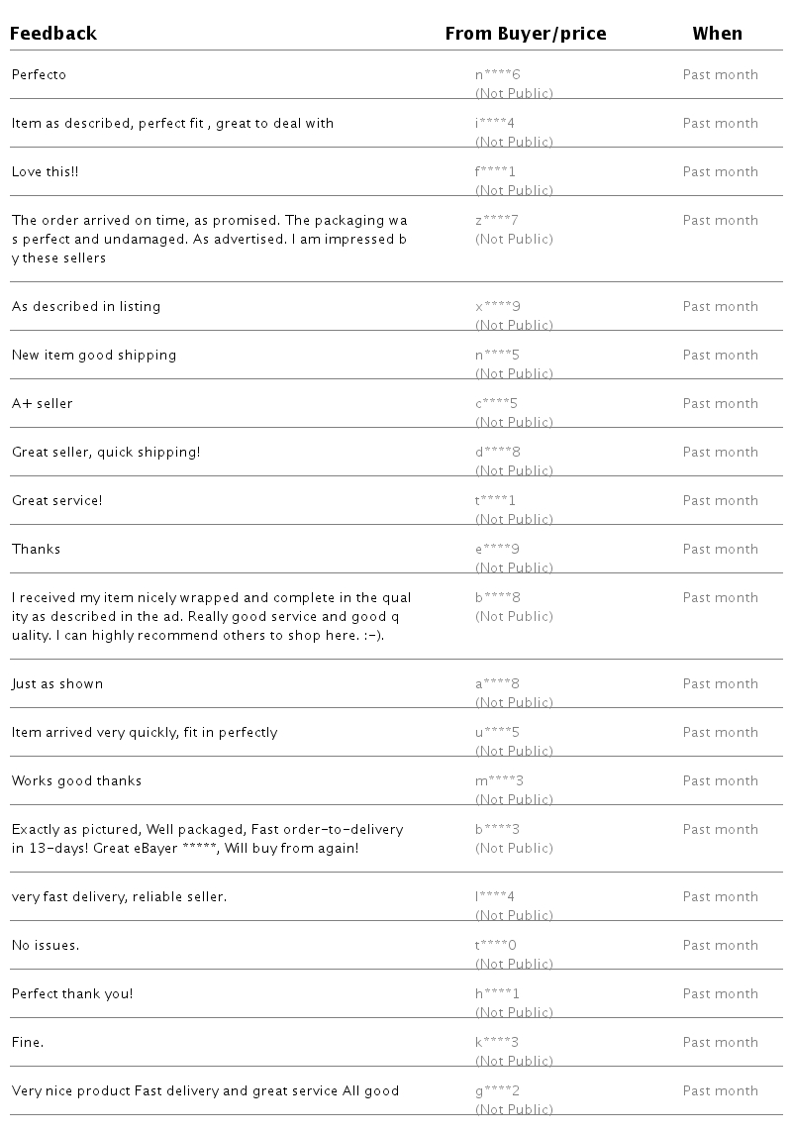Select the buyer name n****6
This screenshot has width=792, height=1134.
pyautogui.click(x=498, y=74)
